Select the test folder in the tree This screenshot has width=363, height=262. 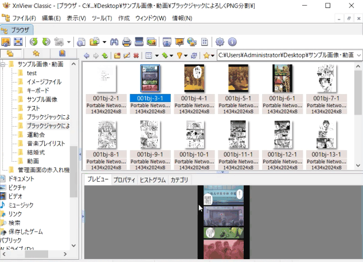pos(32,73)
